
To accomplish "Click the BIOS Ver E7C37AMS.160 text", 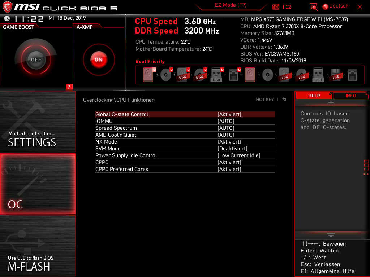I will point(270,54).
